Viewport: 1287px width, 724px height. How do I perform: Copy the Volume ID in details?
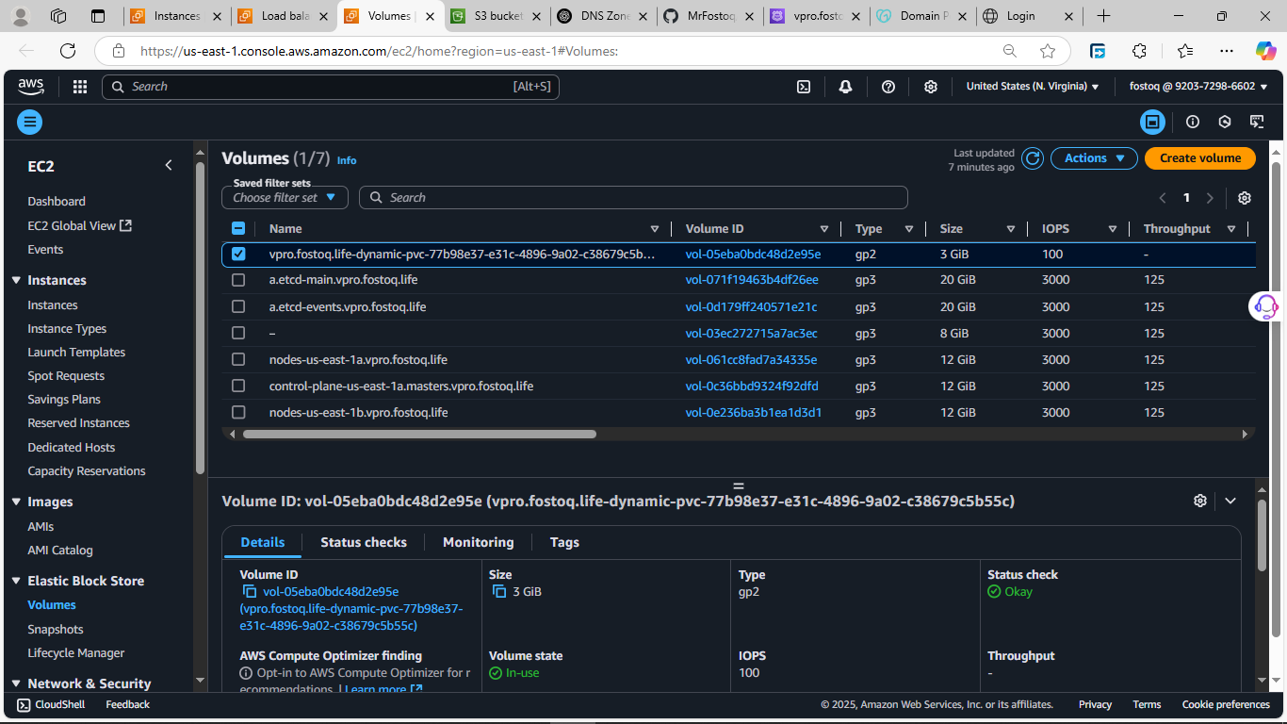[x=250, y=592]
